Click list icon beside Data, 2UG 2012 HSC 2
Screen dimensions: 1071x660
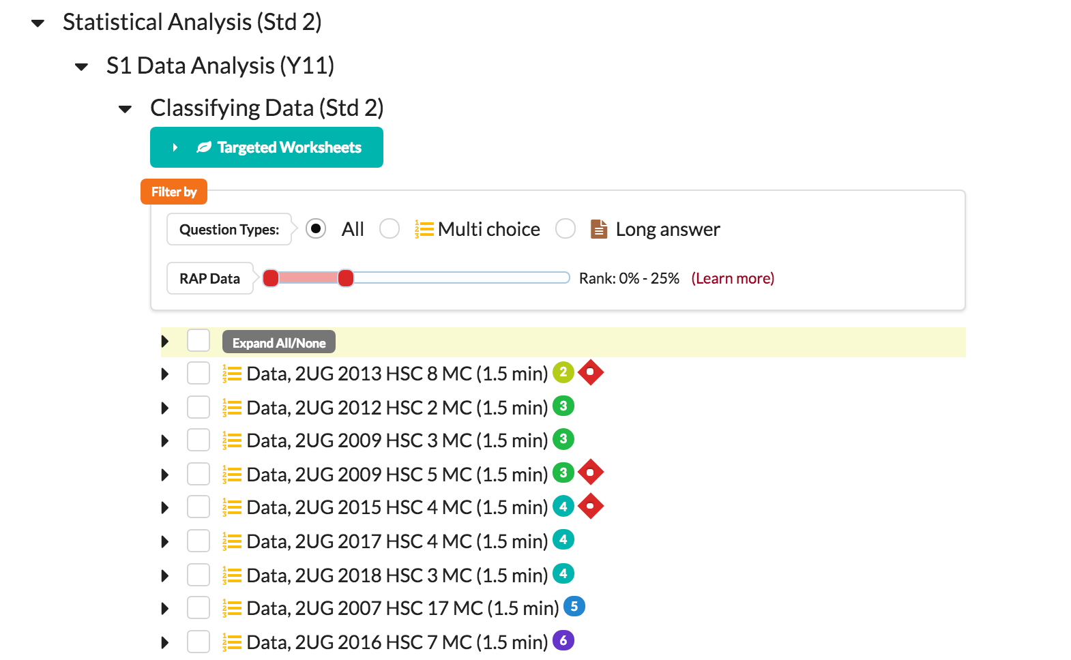click(232, 408)
